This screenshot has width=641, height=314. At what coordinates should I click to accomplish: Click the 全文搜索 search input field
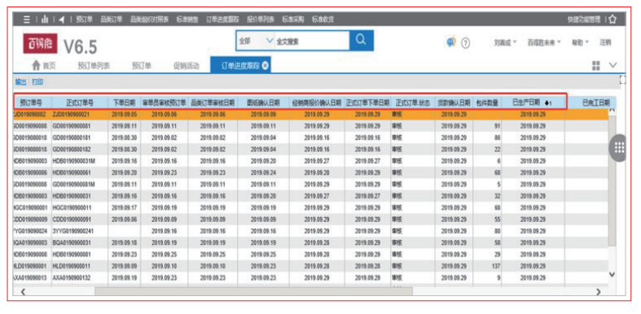(311, 41)
